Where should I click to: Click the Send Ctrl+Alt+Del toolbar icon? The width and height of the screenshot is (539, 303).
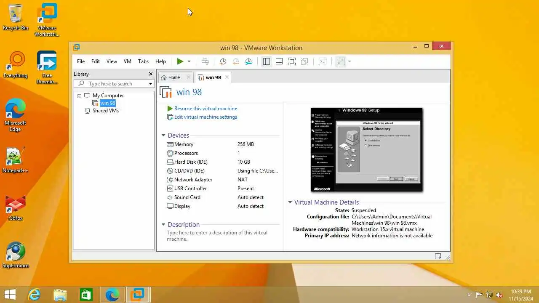pos(205,61)
